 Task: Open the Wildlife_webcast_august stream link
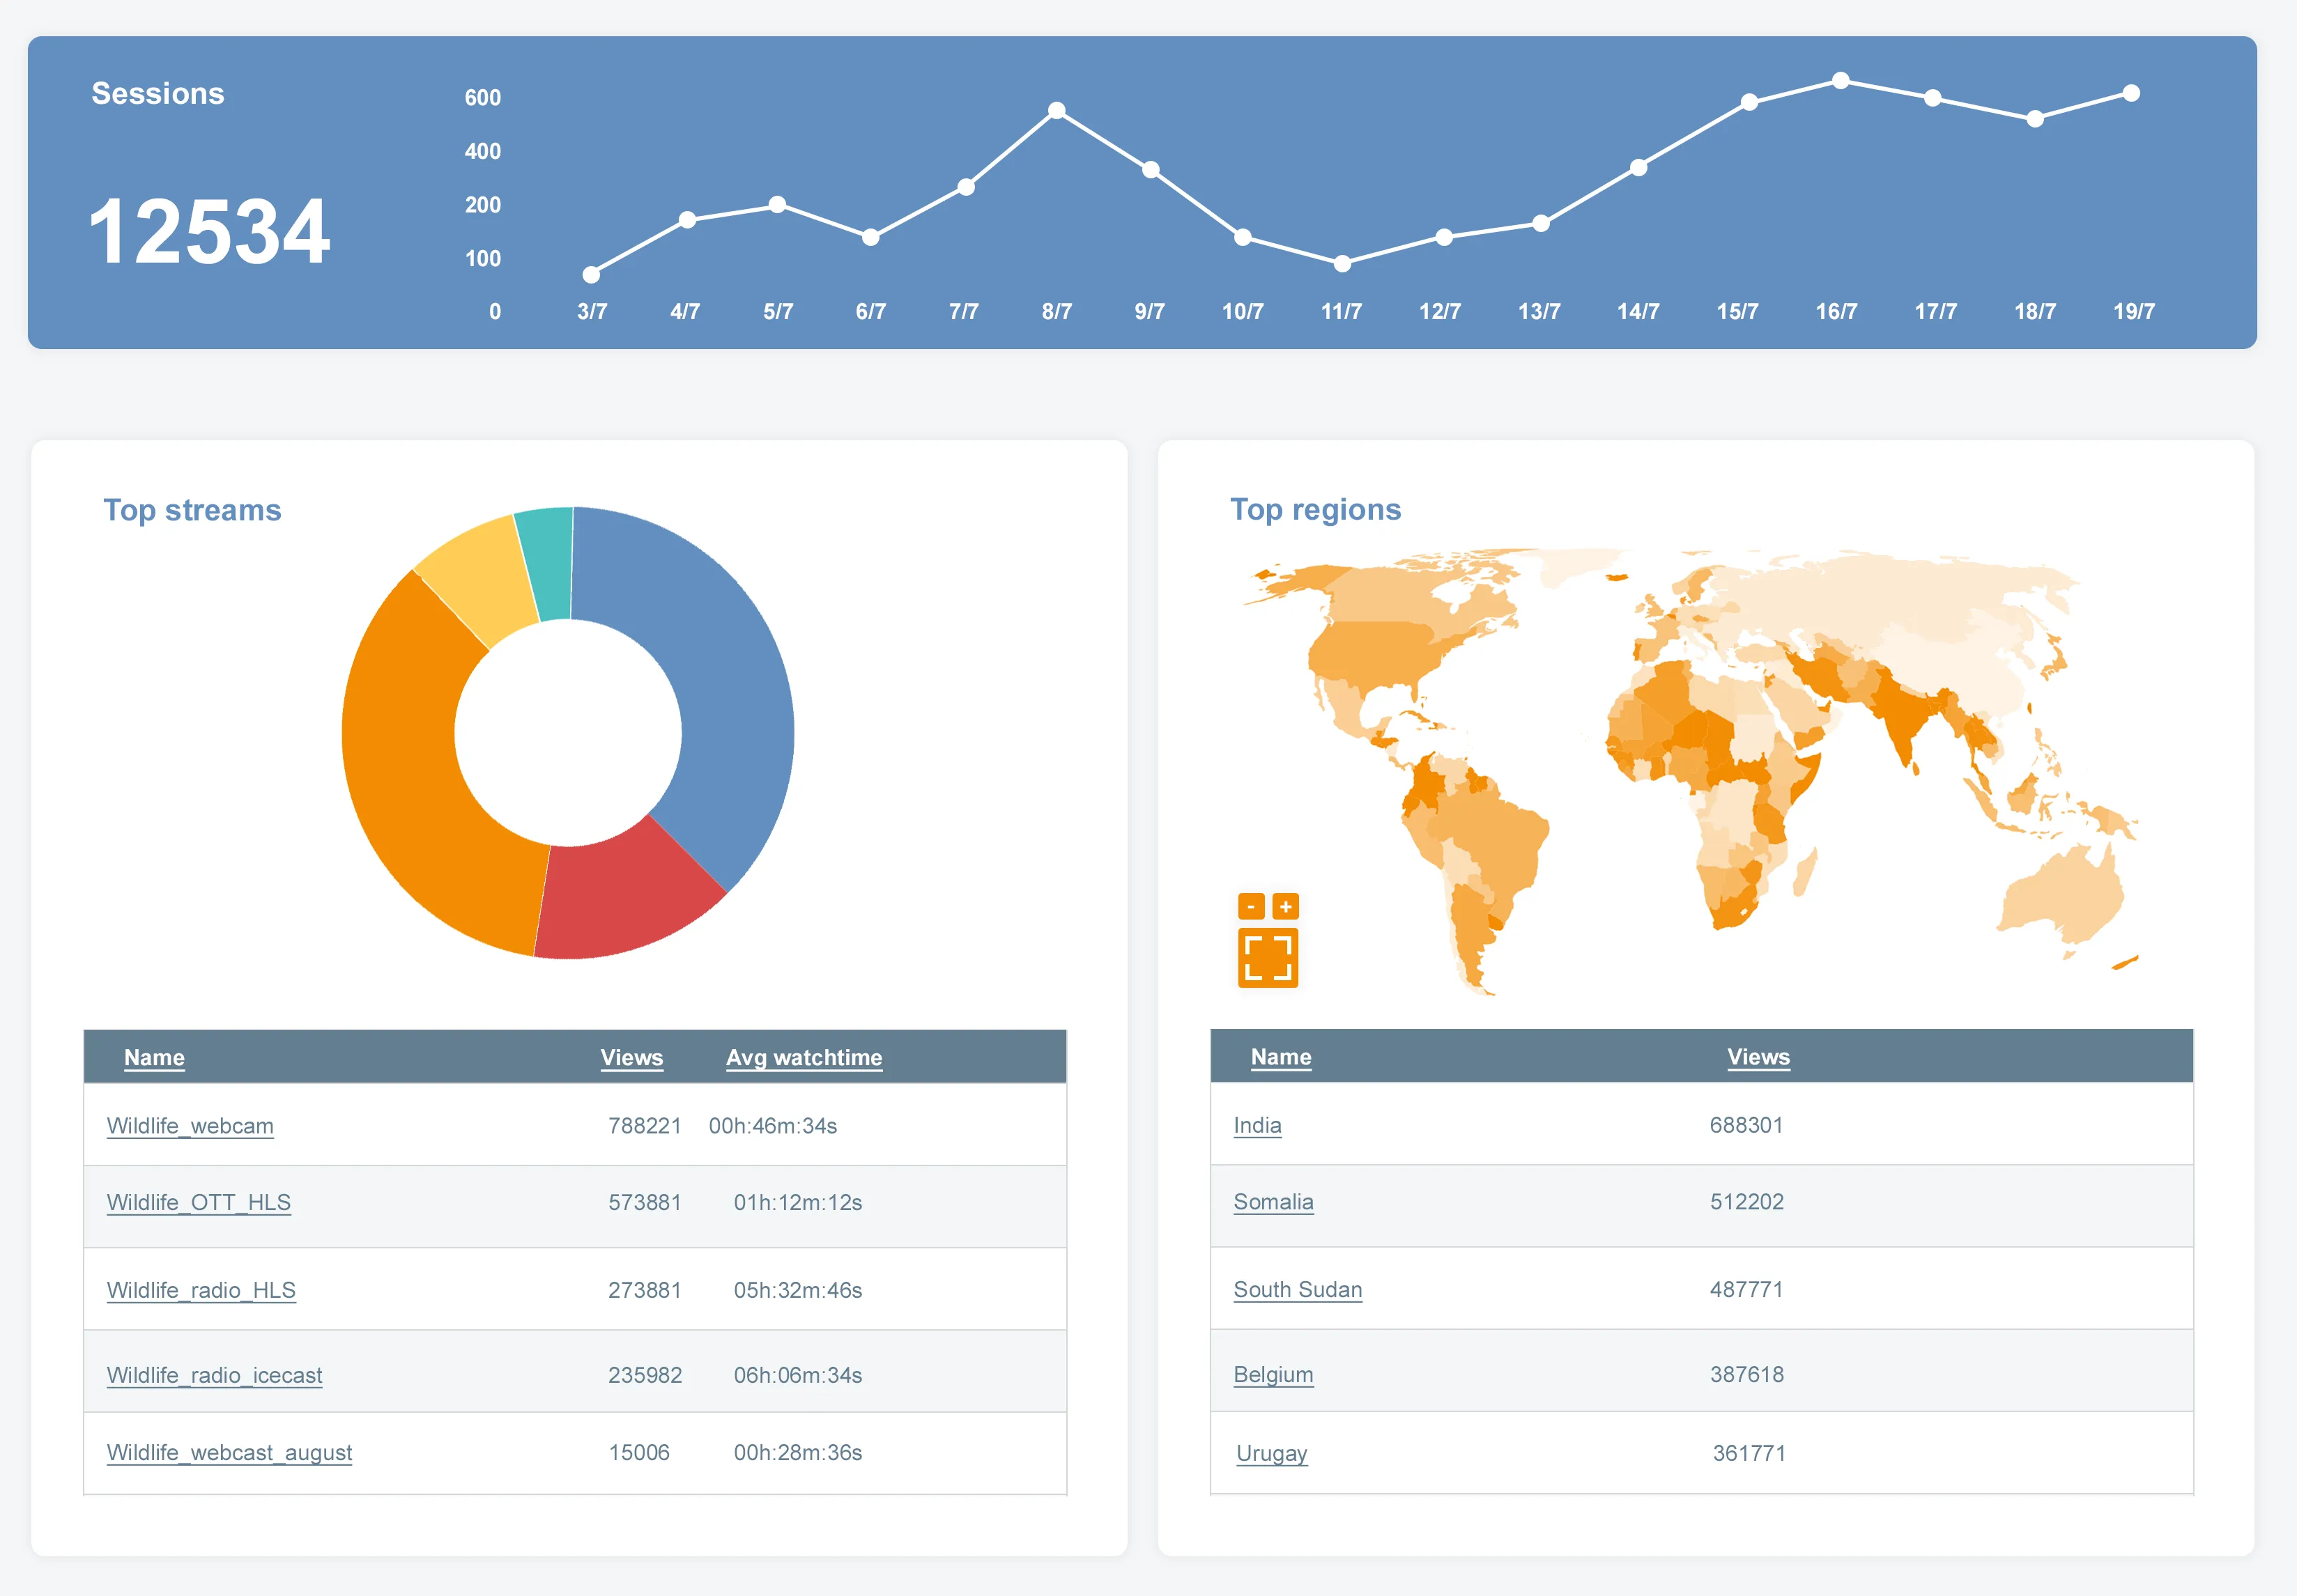coord(229,1452)
